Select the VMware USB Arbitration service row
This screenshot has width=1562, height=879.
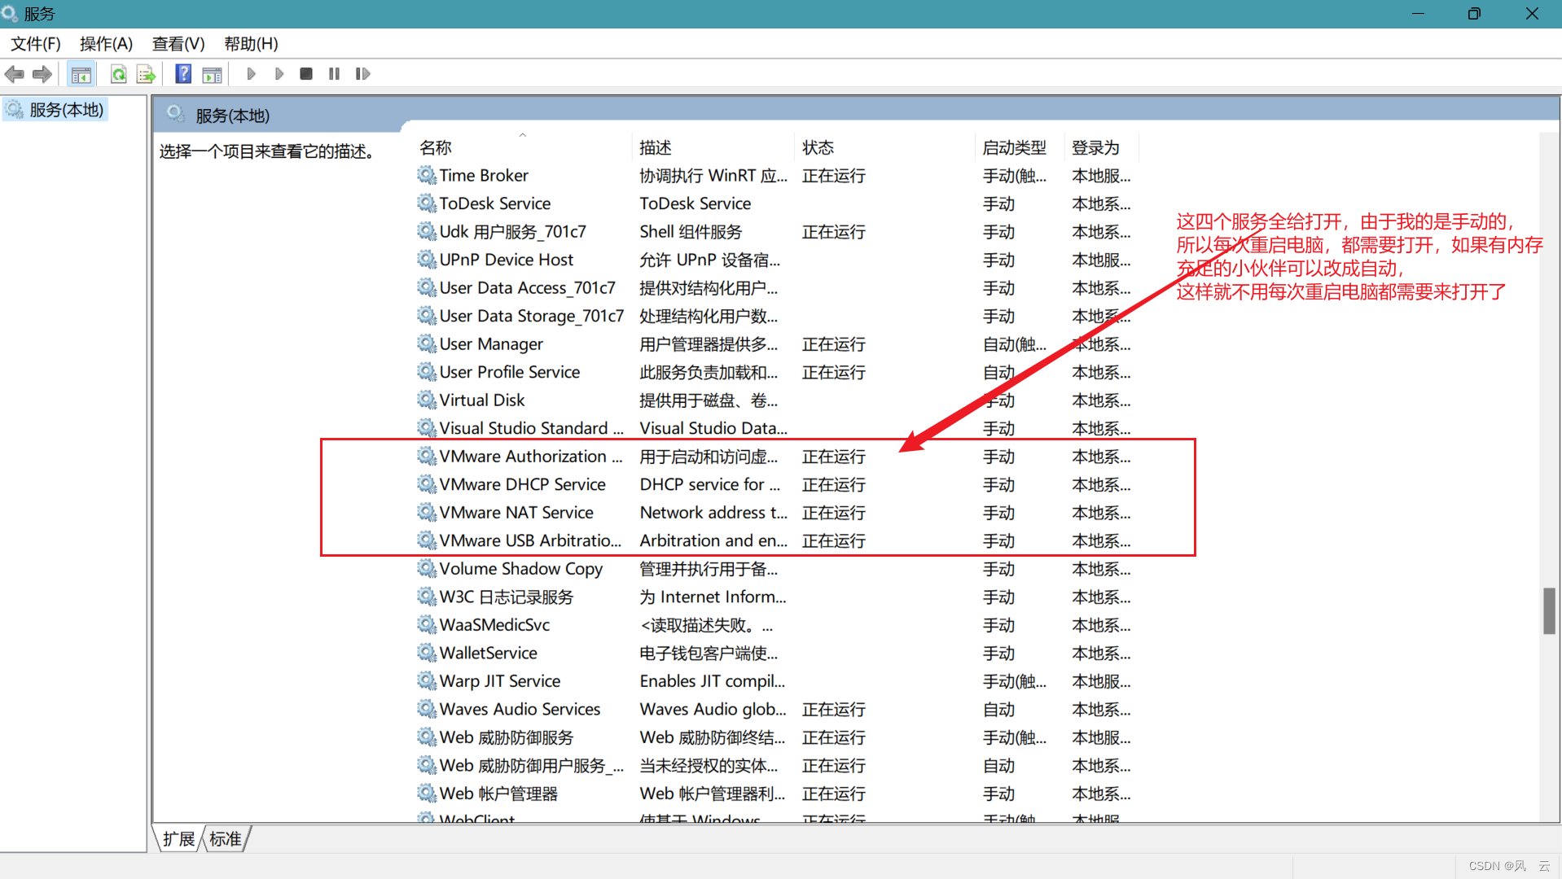point(774,541)
